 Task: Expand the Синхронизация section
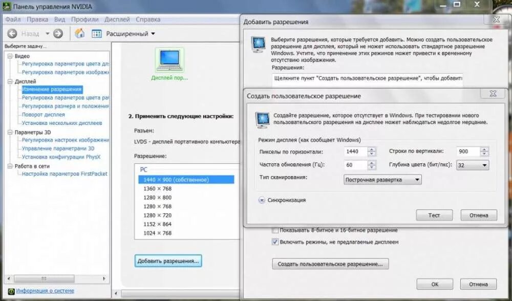click(x=262, y=200)
